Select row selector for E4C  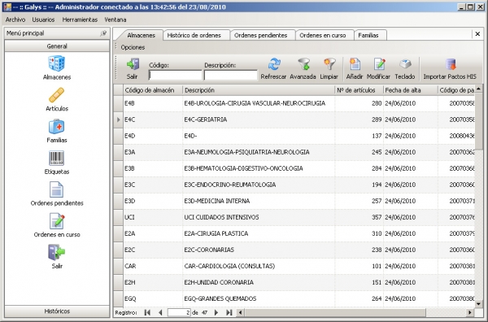(x=118, y=120)
